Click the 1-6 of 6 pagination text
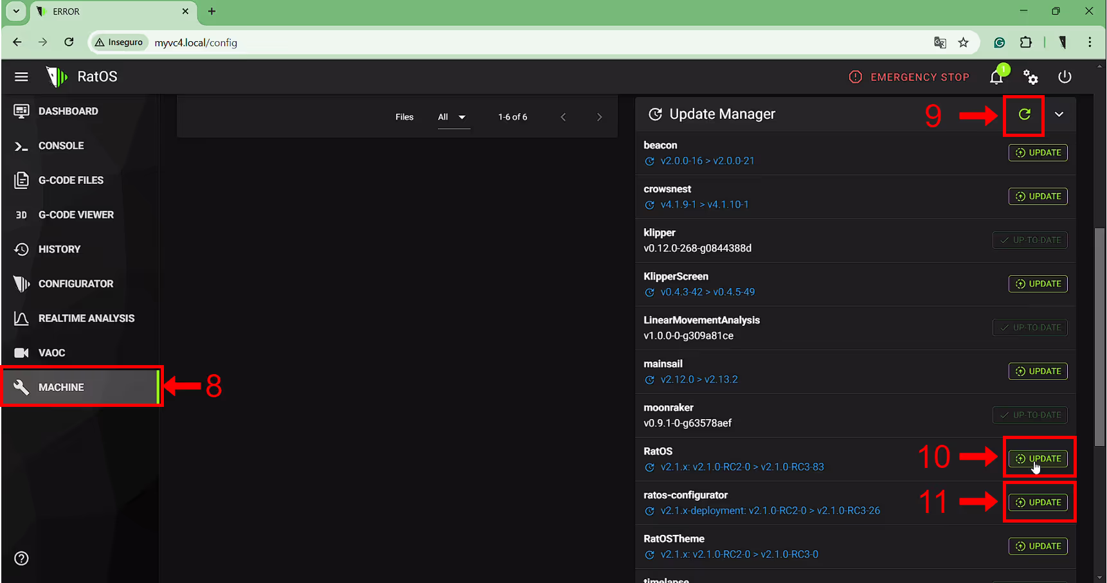 (512, 117)
